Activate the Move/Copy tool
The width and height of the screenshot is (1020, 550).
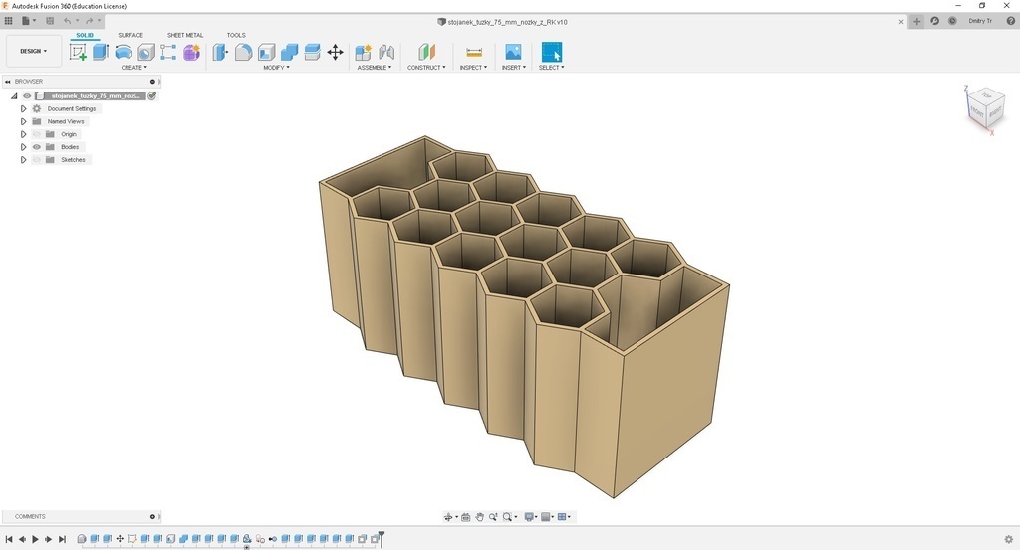[335, 52]
